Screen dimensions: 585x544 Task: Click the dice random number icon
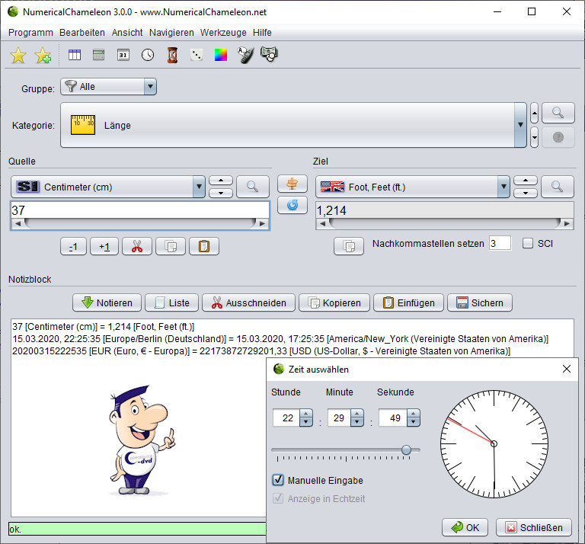[197, 55]
